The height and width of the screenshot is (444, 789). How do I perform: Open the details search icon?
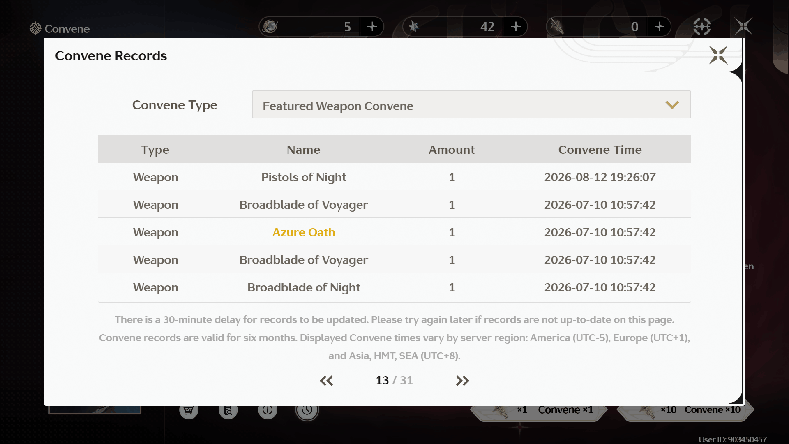coord(228,410)
